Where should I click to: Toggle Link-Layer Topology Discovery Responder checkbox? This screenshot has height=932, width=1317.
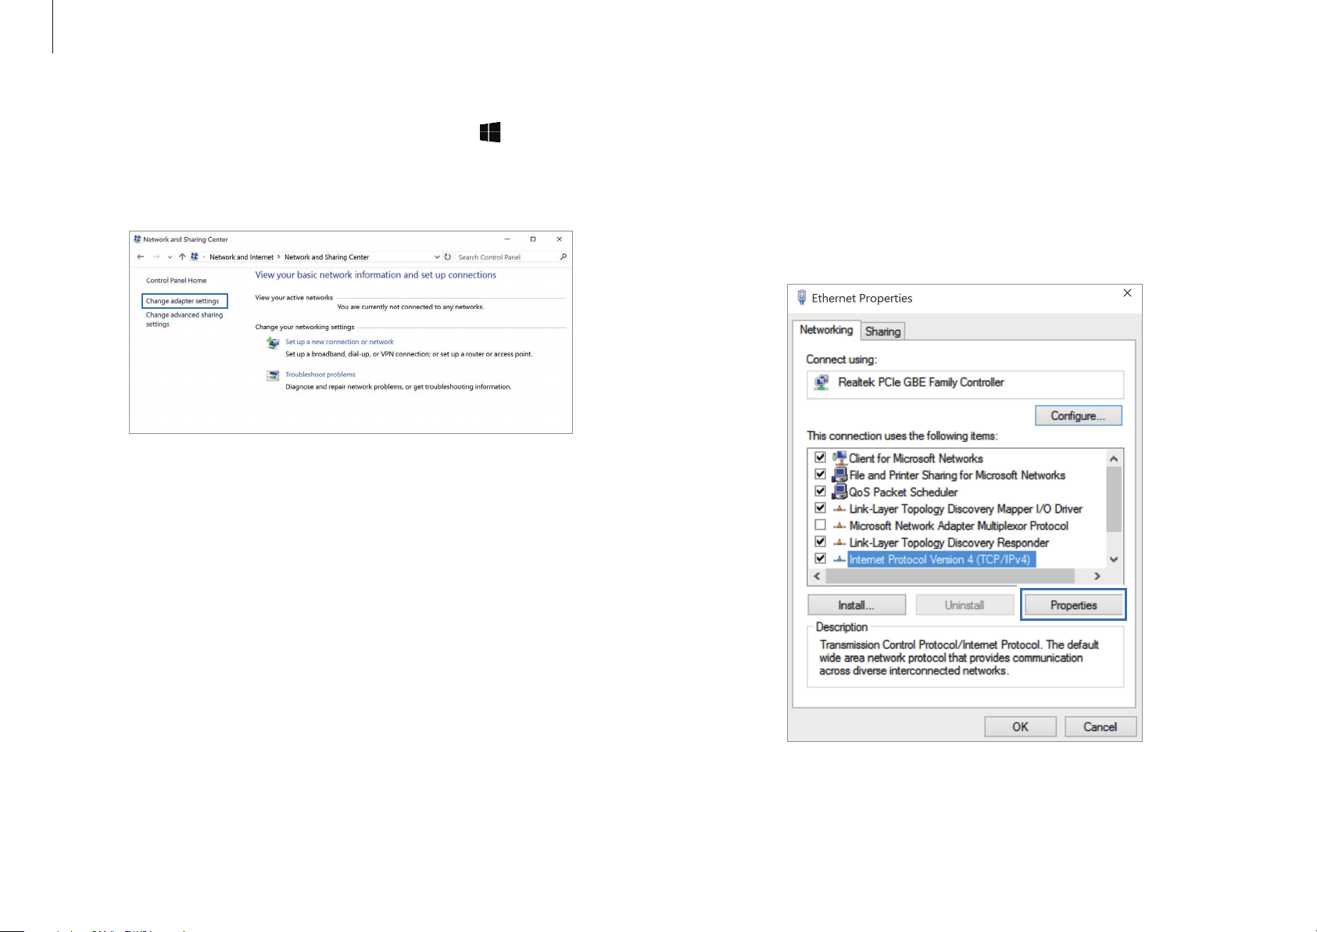point(820,541)
